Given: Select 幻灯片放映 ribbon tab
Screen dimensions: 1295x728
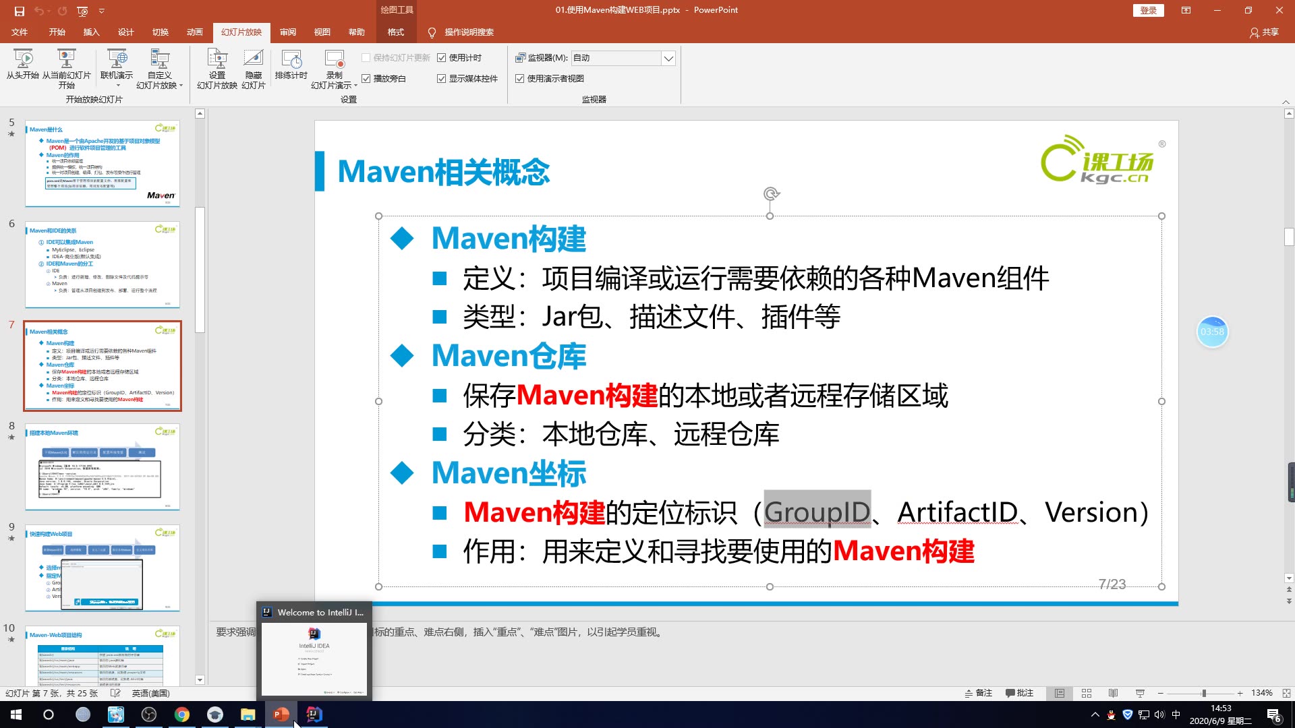Looking at the screenshot, I should tap(240, 32).
